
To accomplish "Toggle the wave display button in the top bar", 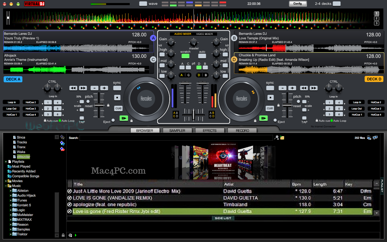I will 143,4.
